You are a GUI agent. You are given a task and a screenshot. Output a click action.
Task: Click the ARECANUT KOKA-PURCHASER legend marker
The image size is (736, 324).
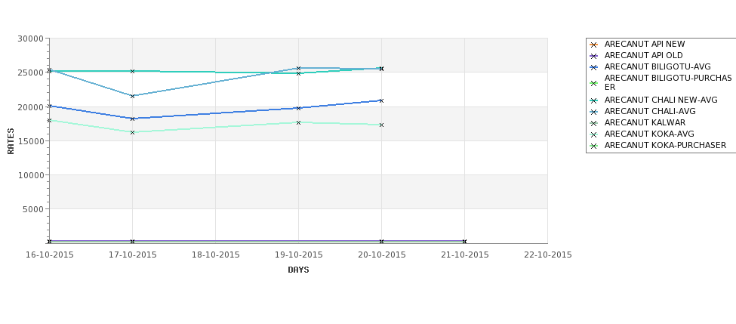(594, 146)
